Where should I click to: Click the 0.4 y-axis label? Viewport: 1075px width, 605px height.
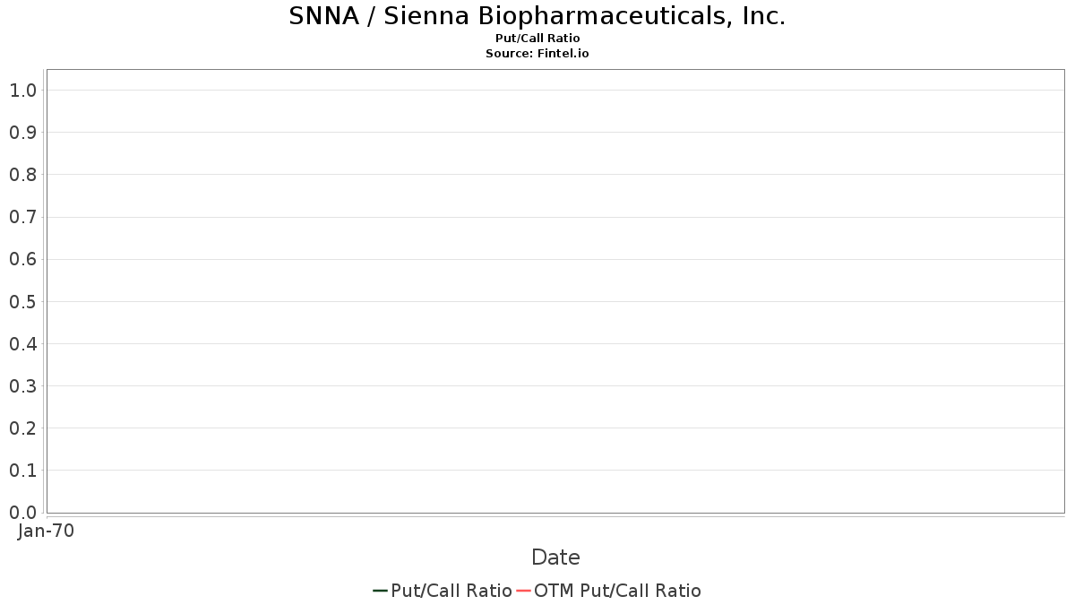[23, 343]
